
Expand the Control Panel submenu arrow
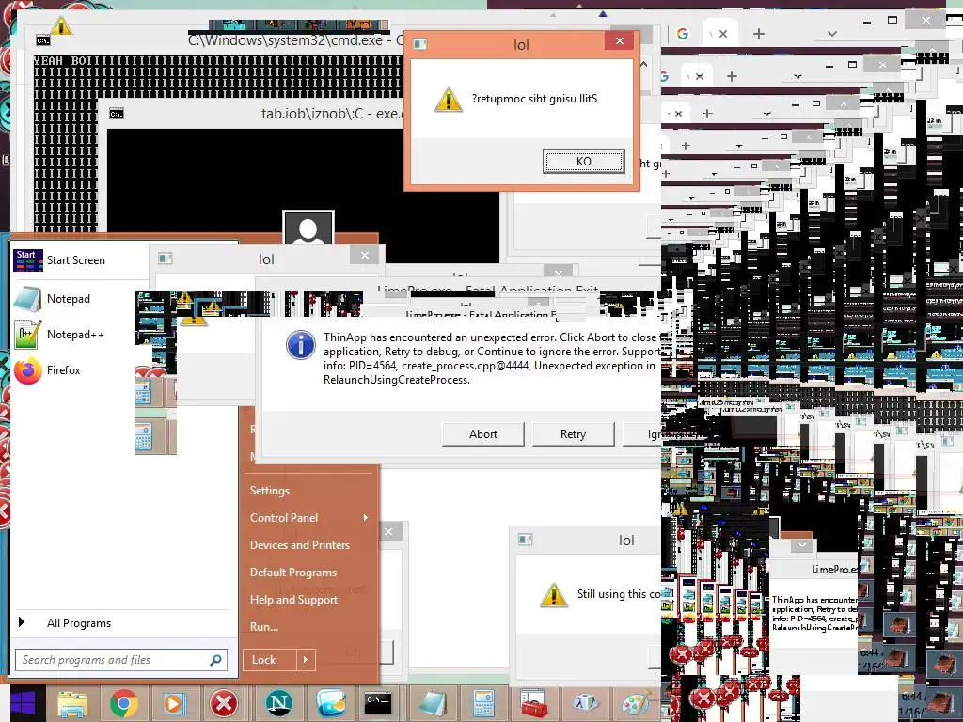[366, 518]
